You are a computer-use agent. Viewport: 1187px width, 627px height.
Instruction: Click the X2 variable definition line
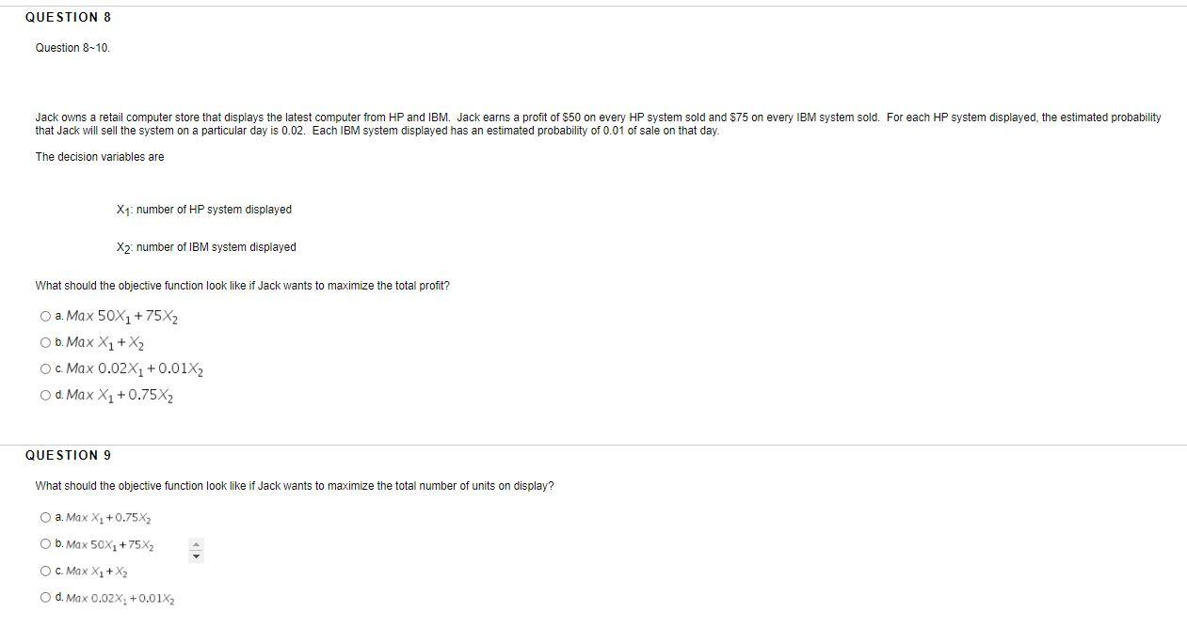(205, 246)
